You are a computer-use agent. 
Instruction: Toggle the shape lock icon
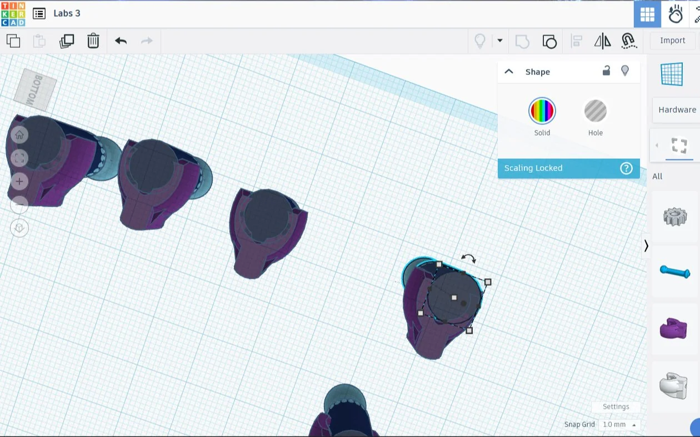pos(606,71)
